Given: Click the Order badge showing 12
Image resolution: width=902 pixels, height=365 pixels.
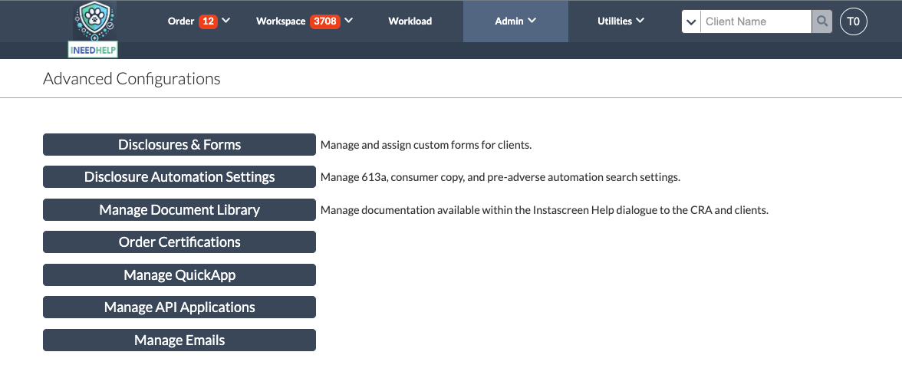Looking at the screenshot, I should [209, 21].
